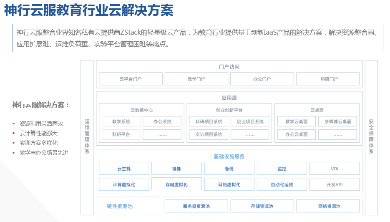Click the 办公系统 box

click(x=162, y=121)
